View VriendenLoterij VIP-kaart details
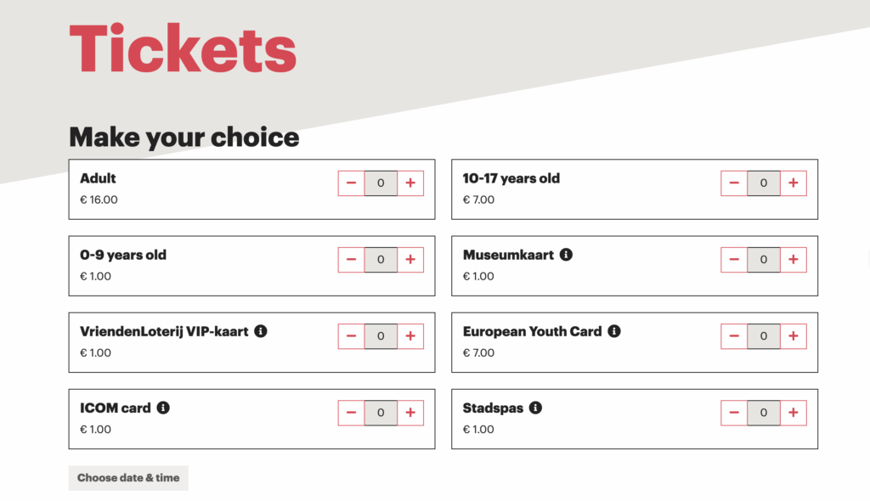Image resolution: width=870 pixels, height=501 pixels. [262, 331]
